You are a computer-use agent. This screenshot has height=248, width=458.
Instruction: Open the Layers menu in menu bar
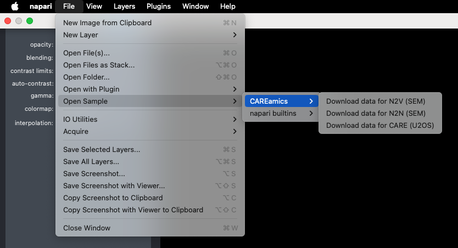124,7
